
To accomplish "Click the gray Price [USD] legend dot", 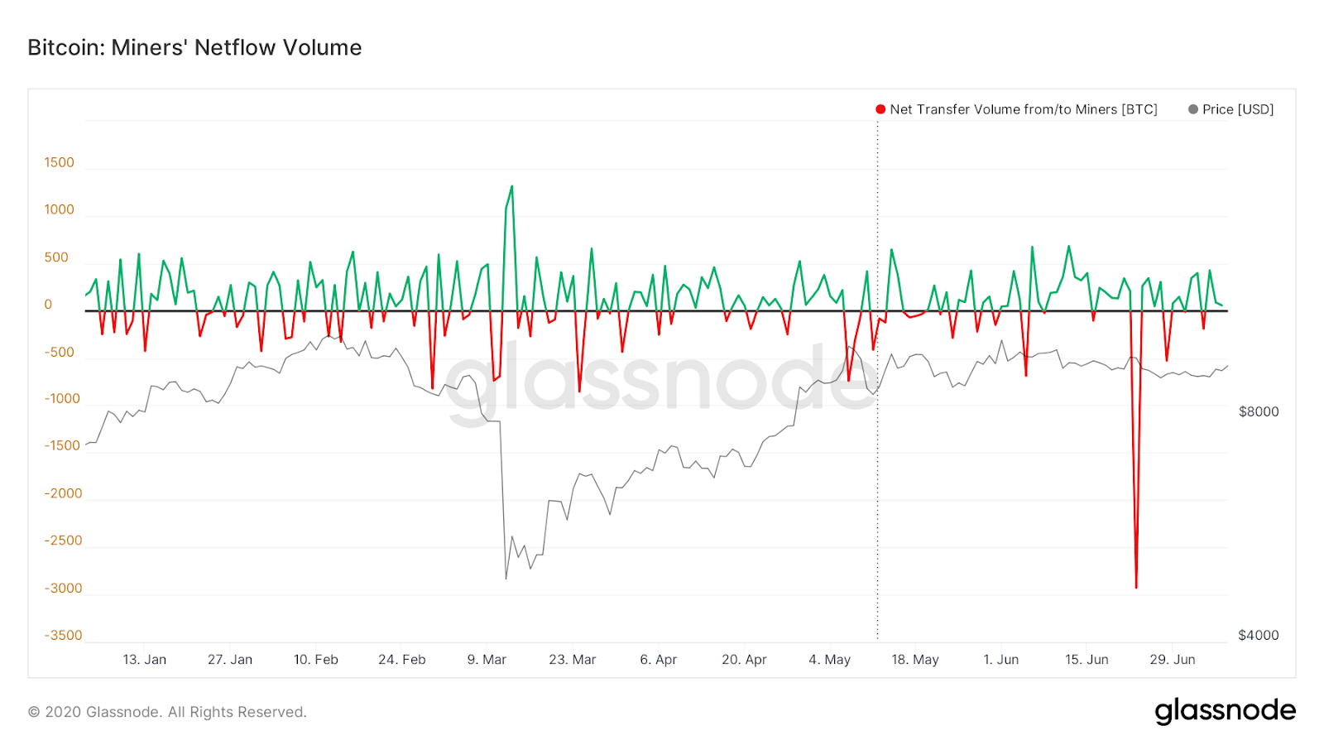I will tap(1192, 108).
